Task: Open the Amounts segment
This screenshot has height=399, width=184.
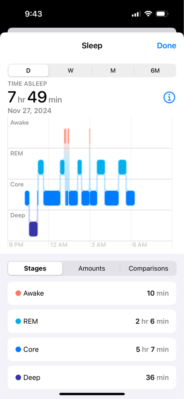Action: (x=92, y=268)
